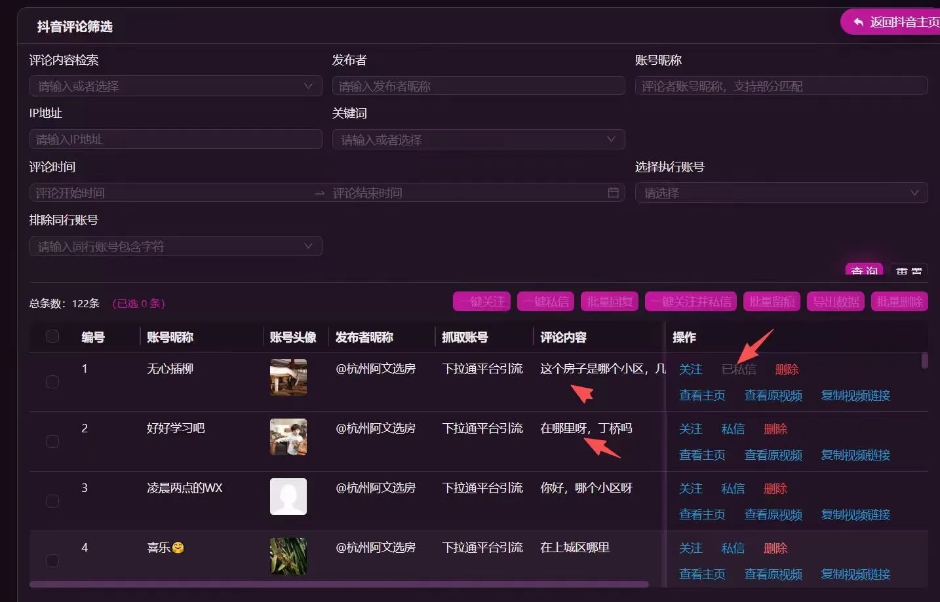
Task: Open 查看原视频 for 凌晨两点的WX
Action: 774,515
